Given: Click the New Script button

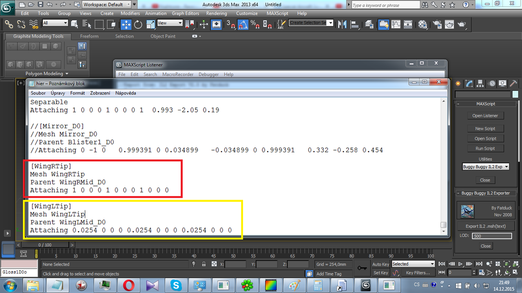Looking at the screenshot, I should [x=485, y=129].
